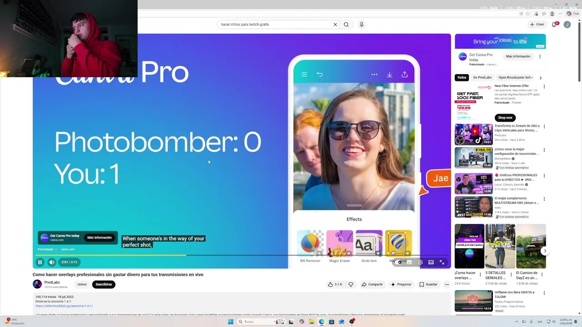Viewport: 582px width, 327px height.
Task: Open options for Transforma tu Stream video
Action: tap(544, 126)
